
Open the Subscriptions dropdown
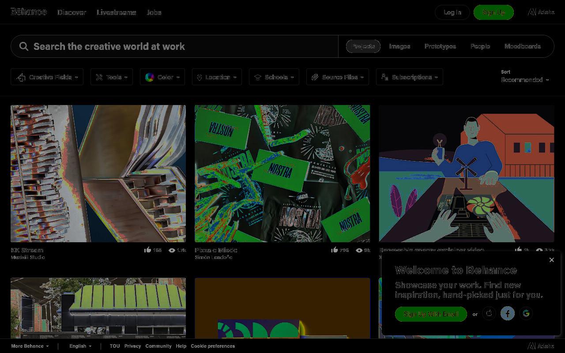[x=410, y=77]
